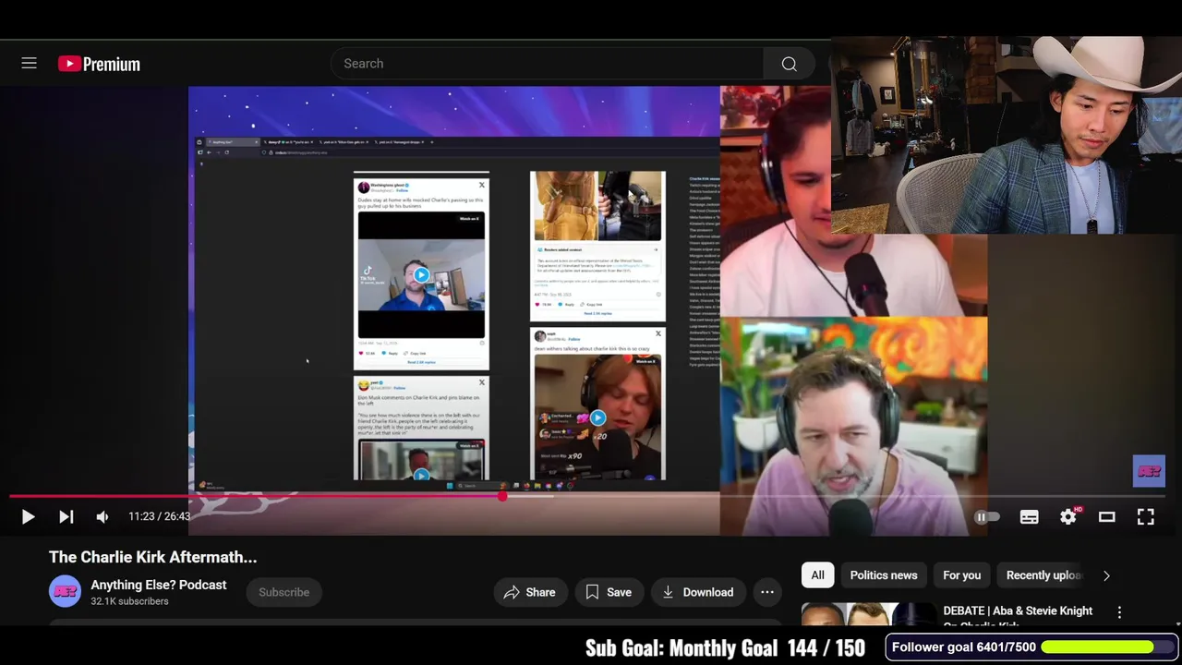Show more filter chips with arrow

tap(1106, 575)
